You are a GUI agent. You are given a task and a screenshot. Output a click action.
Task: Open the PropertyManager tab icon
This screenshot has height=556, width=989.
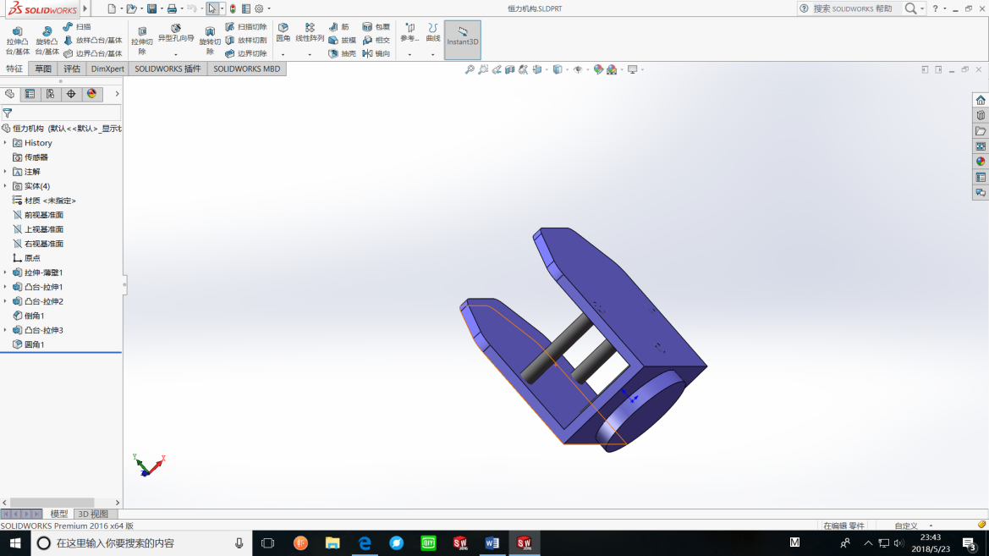pos(30,94)
